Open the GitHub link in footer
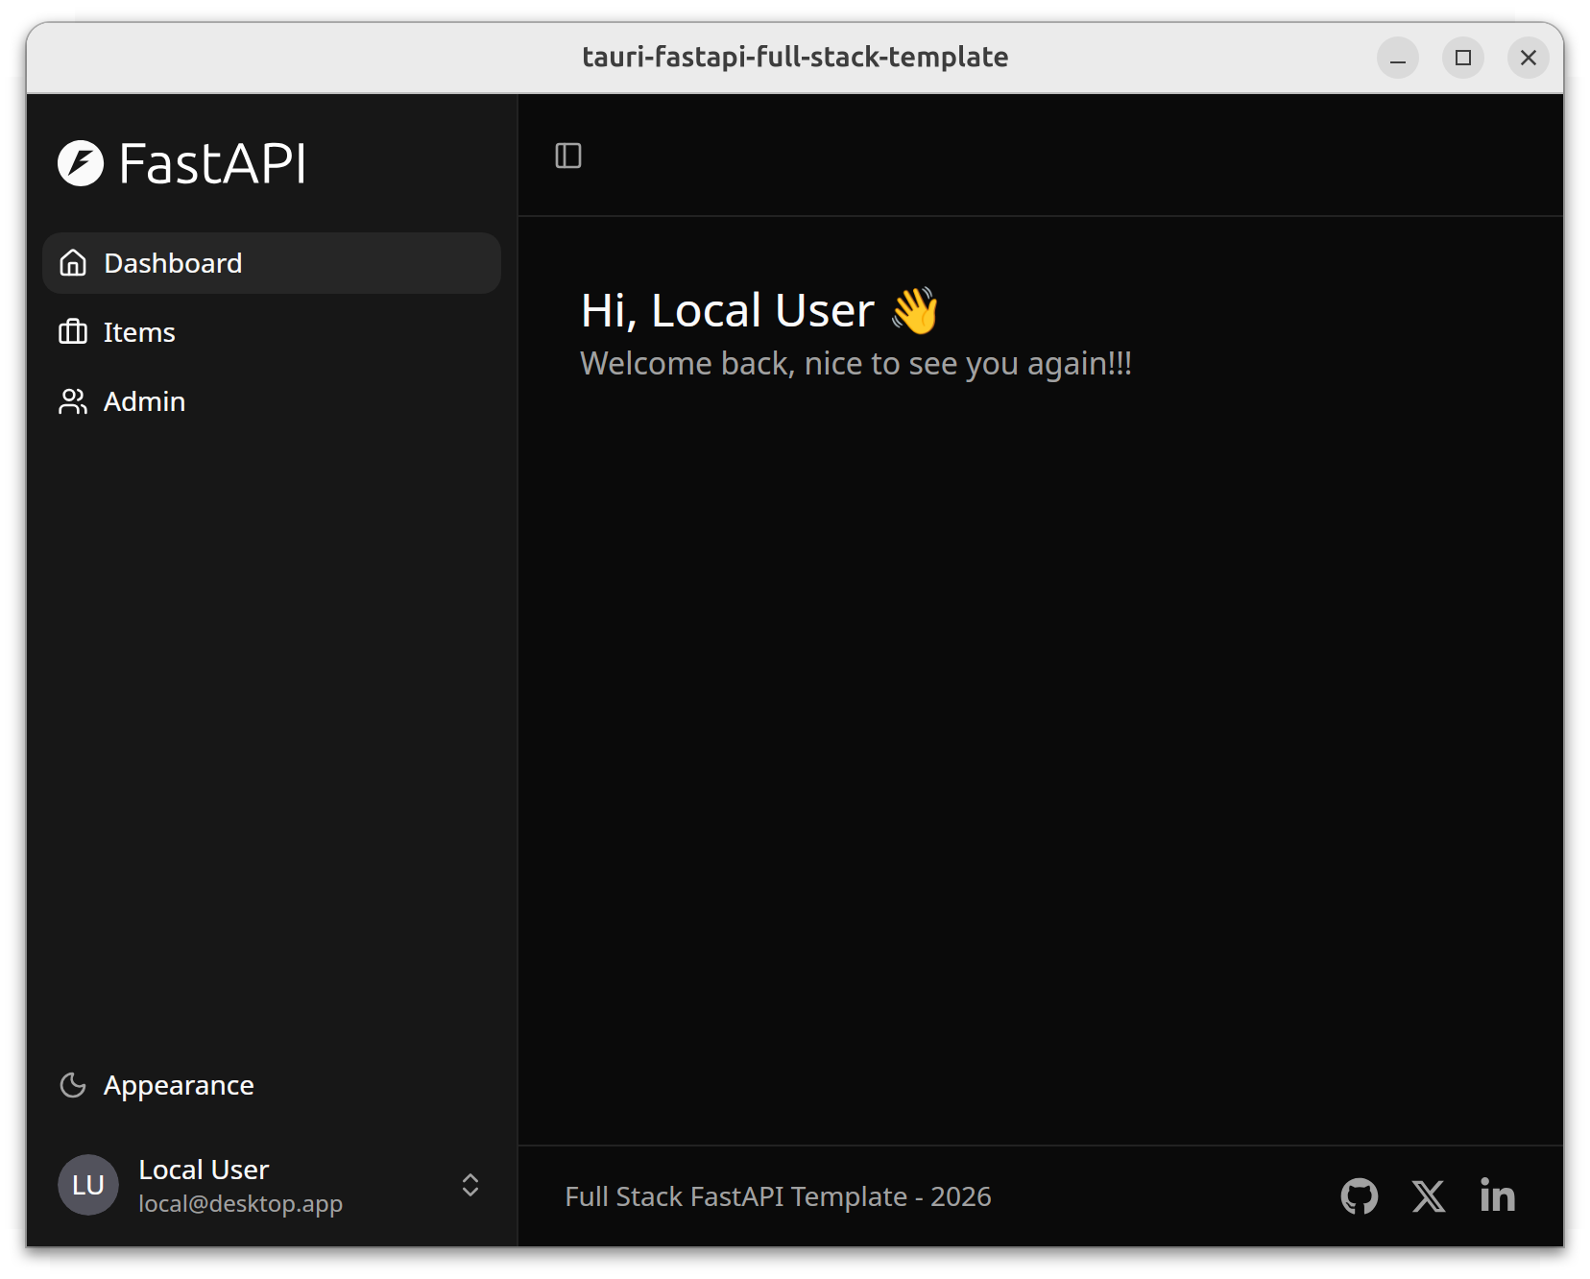Image resolution: width=1590 pixels, height=1279 pixels. [1360, 1196]
